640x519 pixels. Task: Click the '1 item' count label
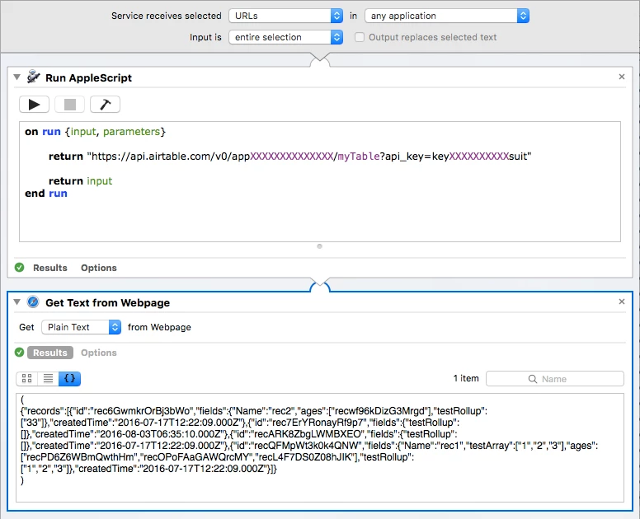coord(466,378)
